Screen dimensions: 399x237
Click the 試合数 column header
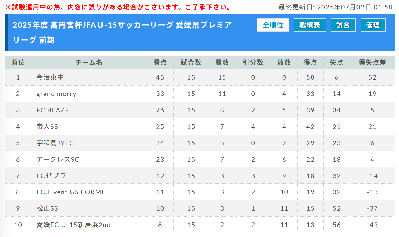(x=191, y=63)
